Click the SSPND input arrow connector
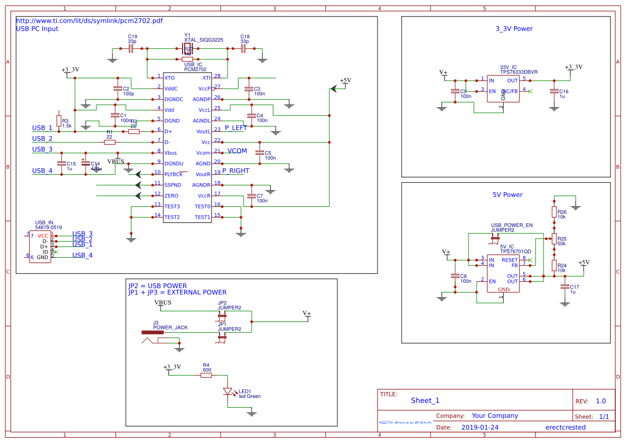 point(138,185)
